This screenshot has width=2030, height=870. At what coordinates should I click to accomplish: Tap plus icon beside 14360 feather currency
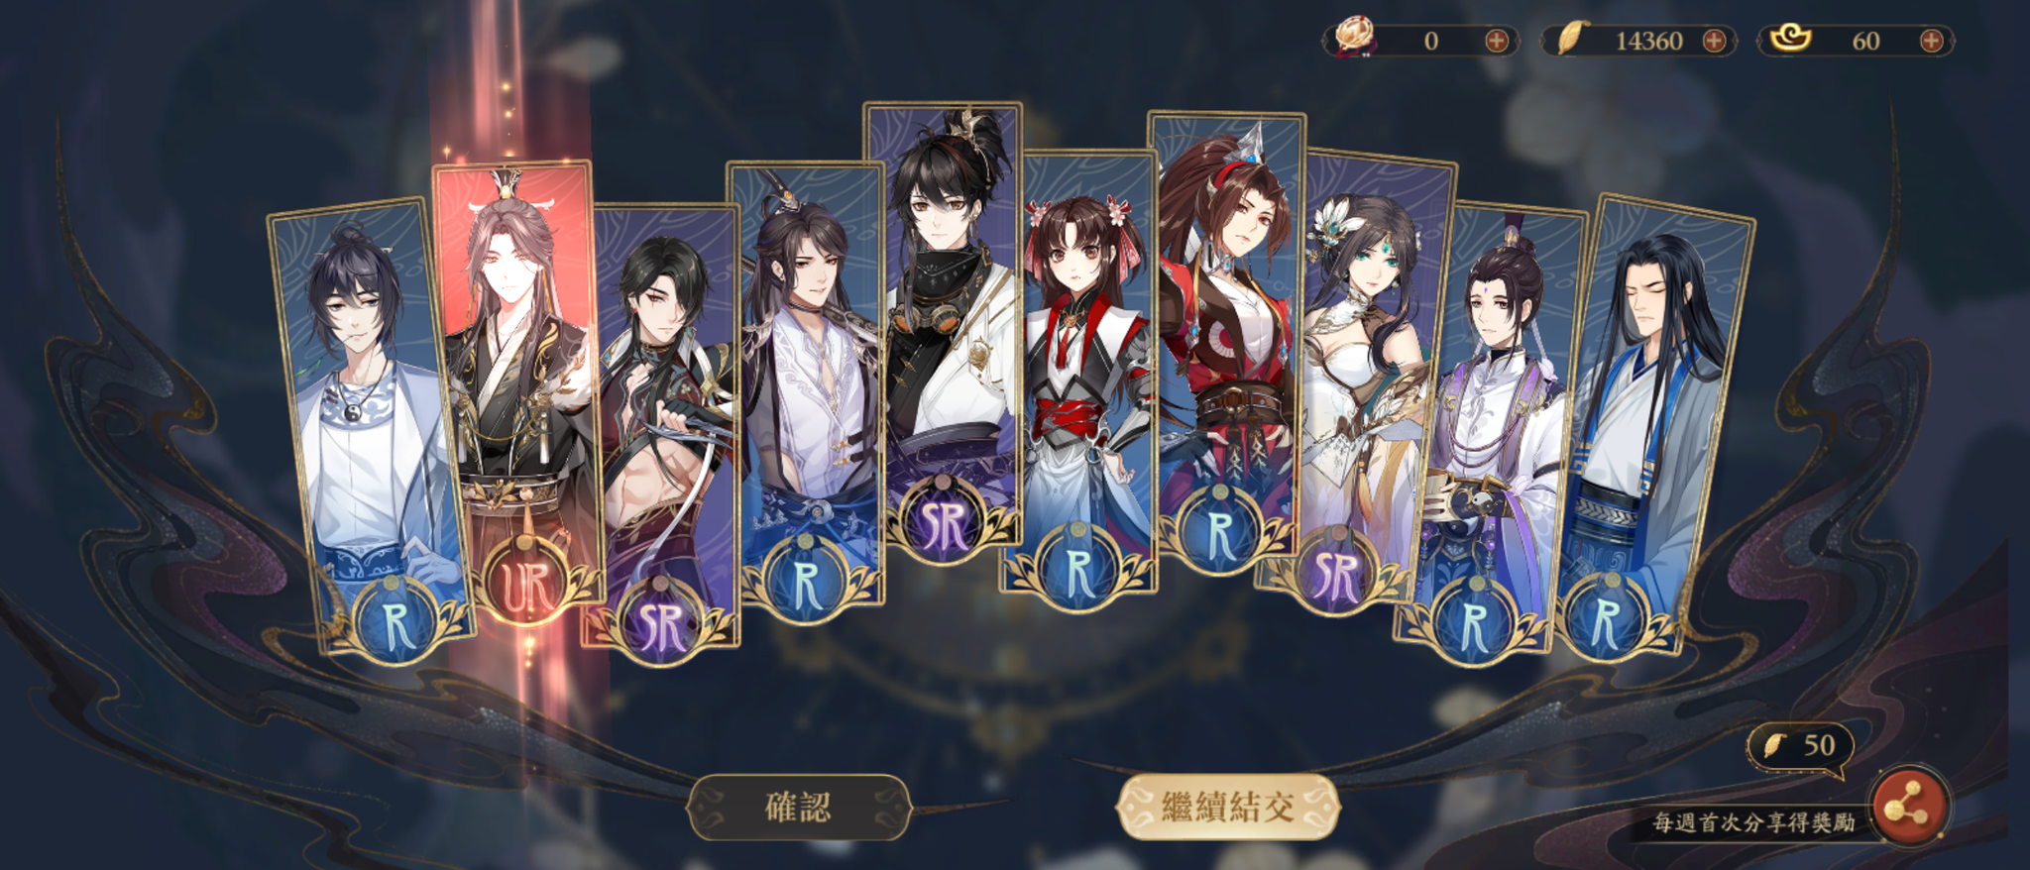point(1714,41)
